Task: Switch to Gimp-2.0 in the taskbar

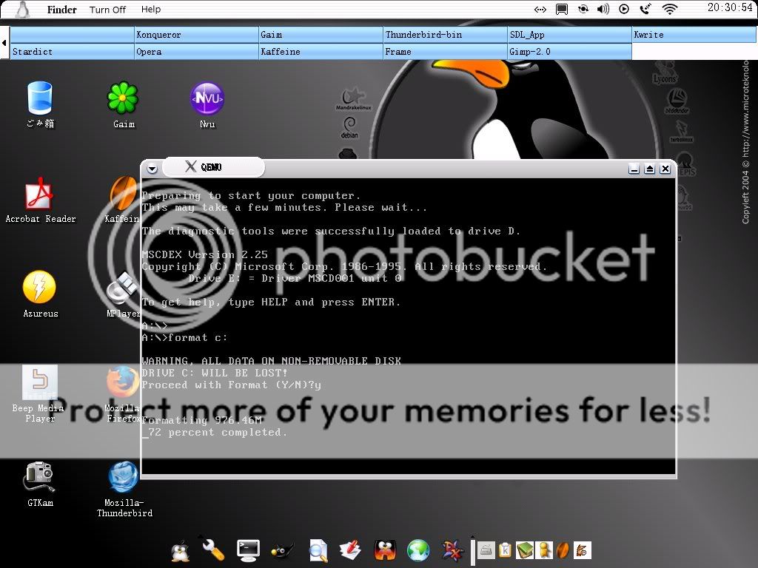Action: tap(569, 51)
